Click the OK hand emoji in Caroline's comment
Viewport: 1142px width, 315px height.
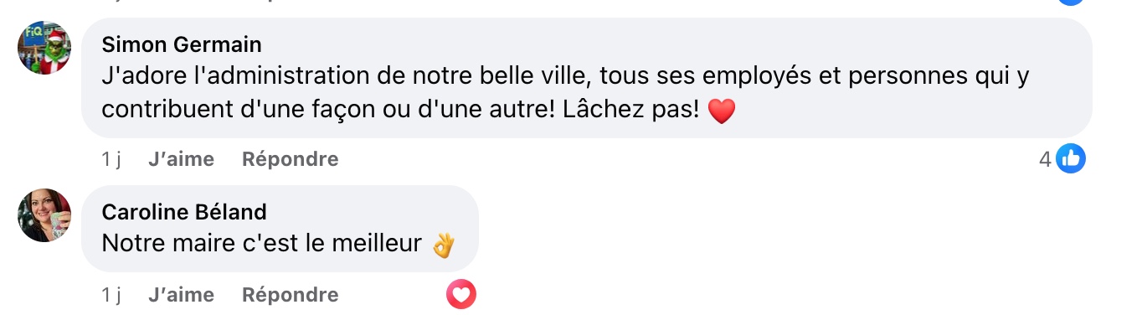pos(443,244)
